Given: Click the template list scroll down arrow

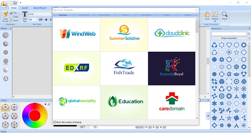Looking at the screenshot, I should pos(197,118).
